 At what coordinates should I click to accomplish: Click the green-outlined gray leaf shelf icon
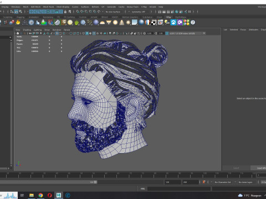tap(57, 23)
